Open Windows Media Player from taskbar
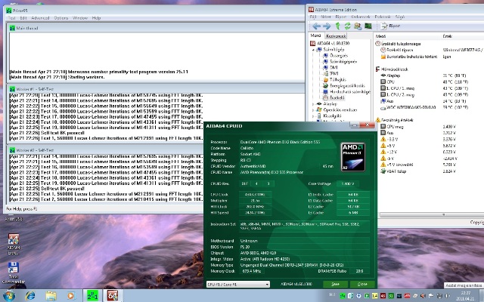The height and width of the screenshot is (302, 484). click(71, 296)
